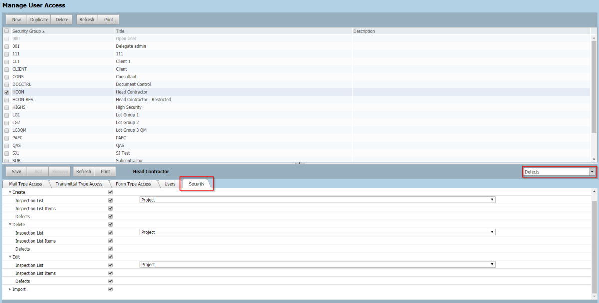Check the SJ1 SJ Test checkbox

(7, 153)
